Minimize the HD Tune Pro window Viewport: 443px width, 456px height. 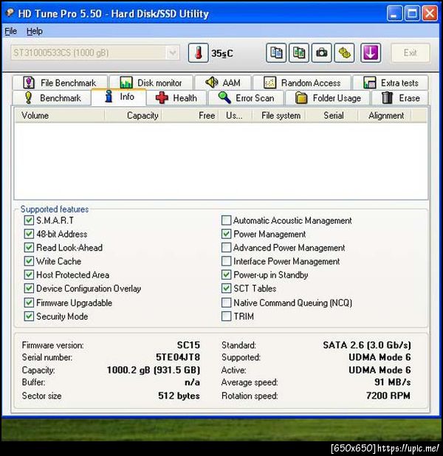pos(394,13)
